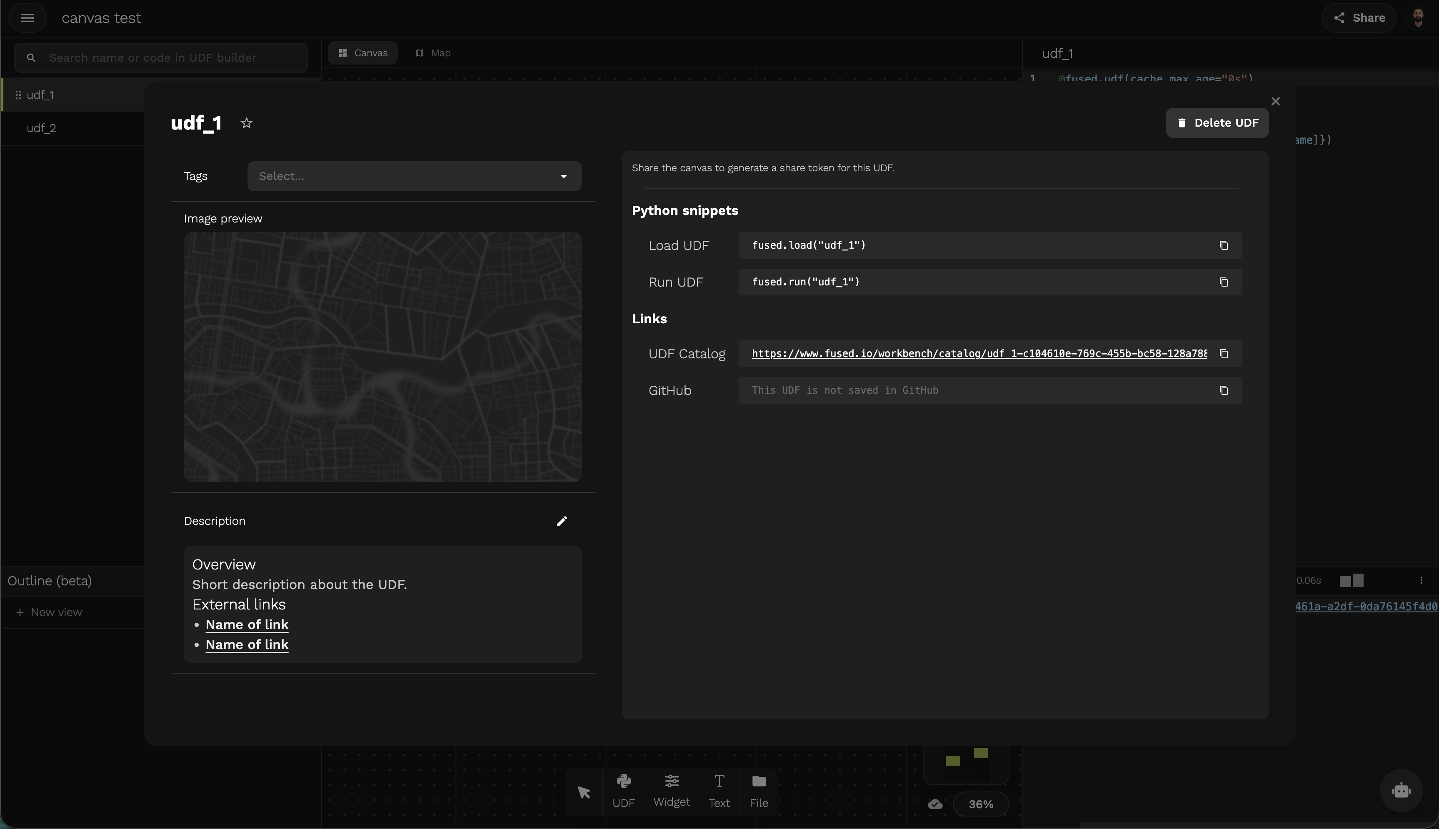Screen dimensions: 1439x829
Task: Close the udf_1 details dialog
Action: coord(1276,101)
